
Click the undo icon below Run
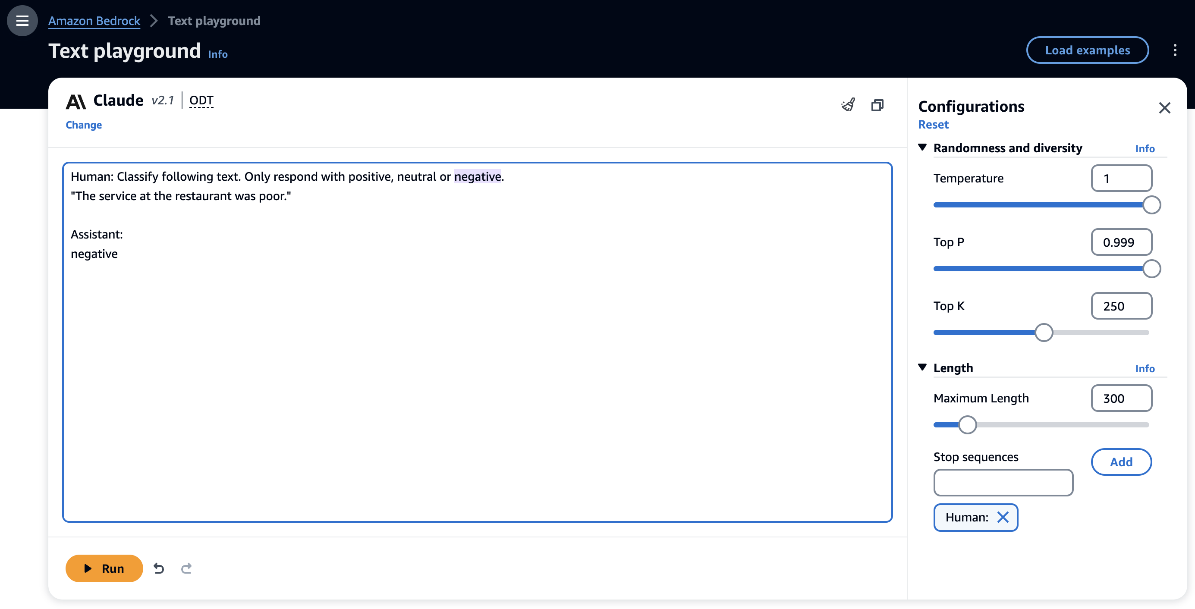[159, 567]
